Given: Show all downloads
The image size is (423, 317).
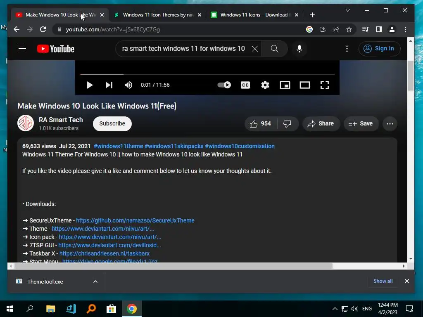Looking at the screenshot, I should 383,281.
